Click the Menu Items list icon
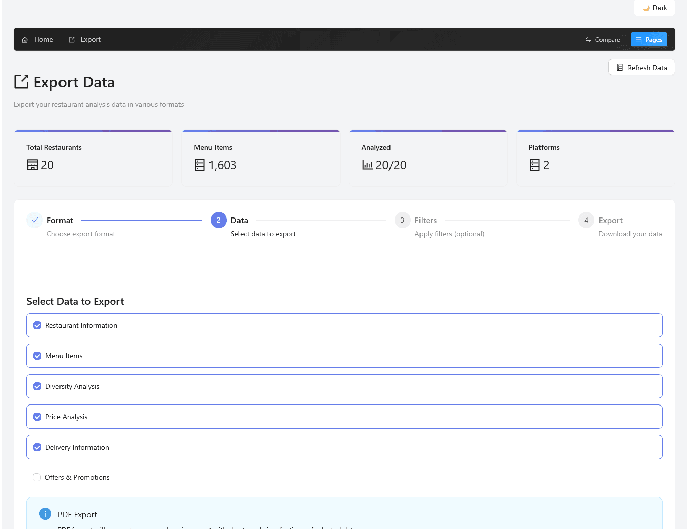The height and width of the screenshot is (529, 690). 200,165
